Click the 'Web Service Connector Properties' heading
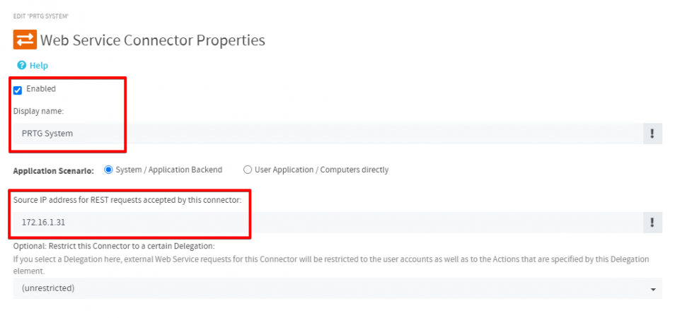 tap(153, 40)
